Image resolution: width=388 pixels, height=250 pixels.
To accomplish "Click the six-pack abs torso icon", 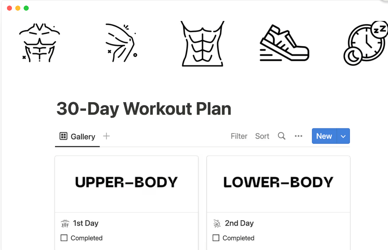I will (x=202, y=44).
